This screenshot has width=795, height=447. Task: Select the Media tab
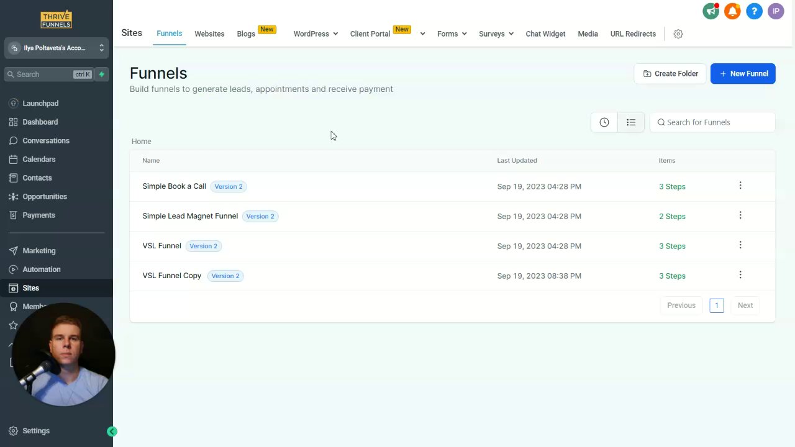pyautogui.click(x=588, y=34)
